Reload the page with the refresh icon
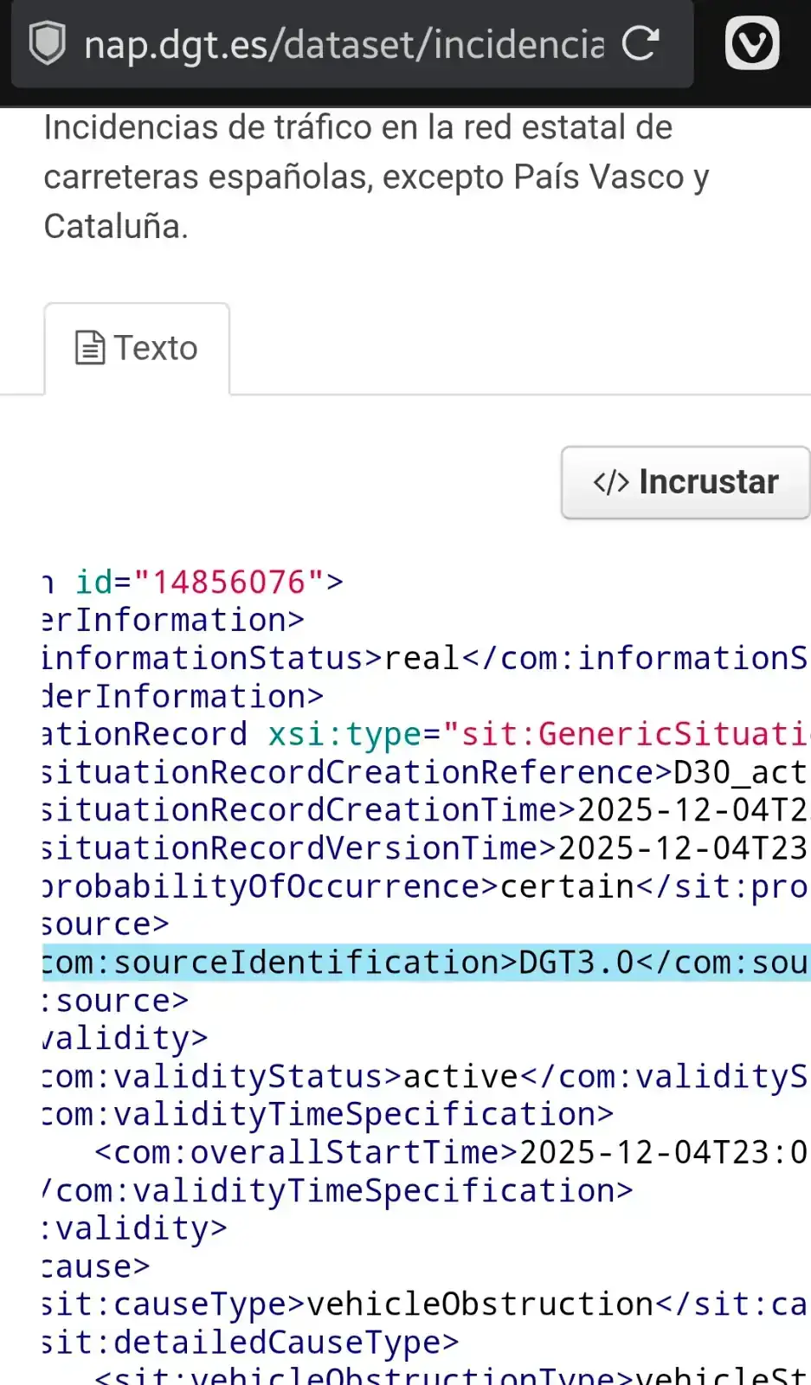Viewport: 811px width, 1385px height. tap(640, 43)
